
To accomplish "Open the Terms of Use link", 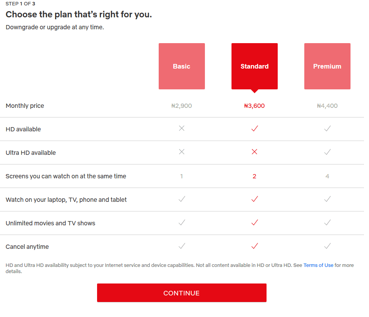I will point(318,265).
